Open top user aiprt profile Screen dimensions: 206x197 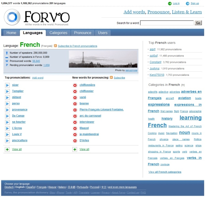(x=152, y=49)
